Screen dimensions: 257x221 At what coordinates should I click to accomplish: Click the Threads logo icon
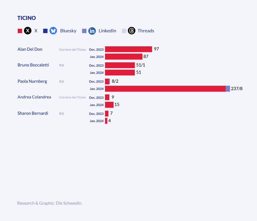tap(132, 31)
